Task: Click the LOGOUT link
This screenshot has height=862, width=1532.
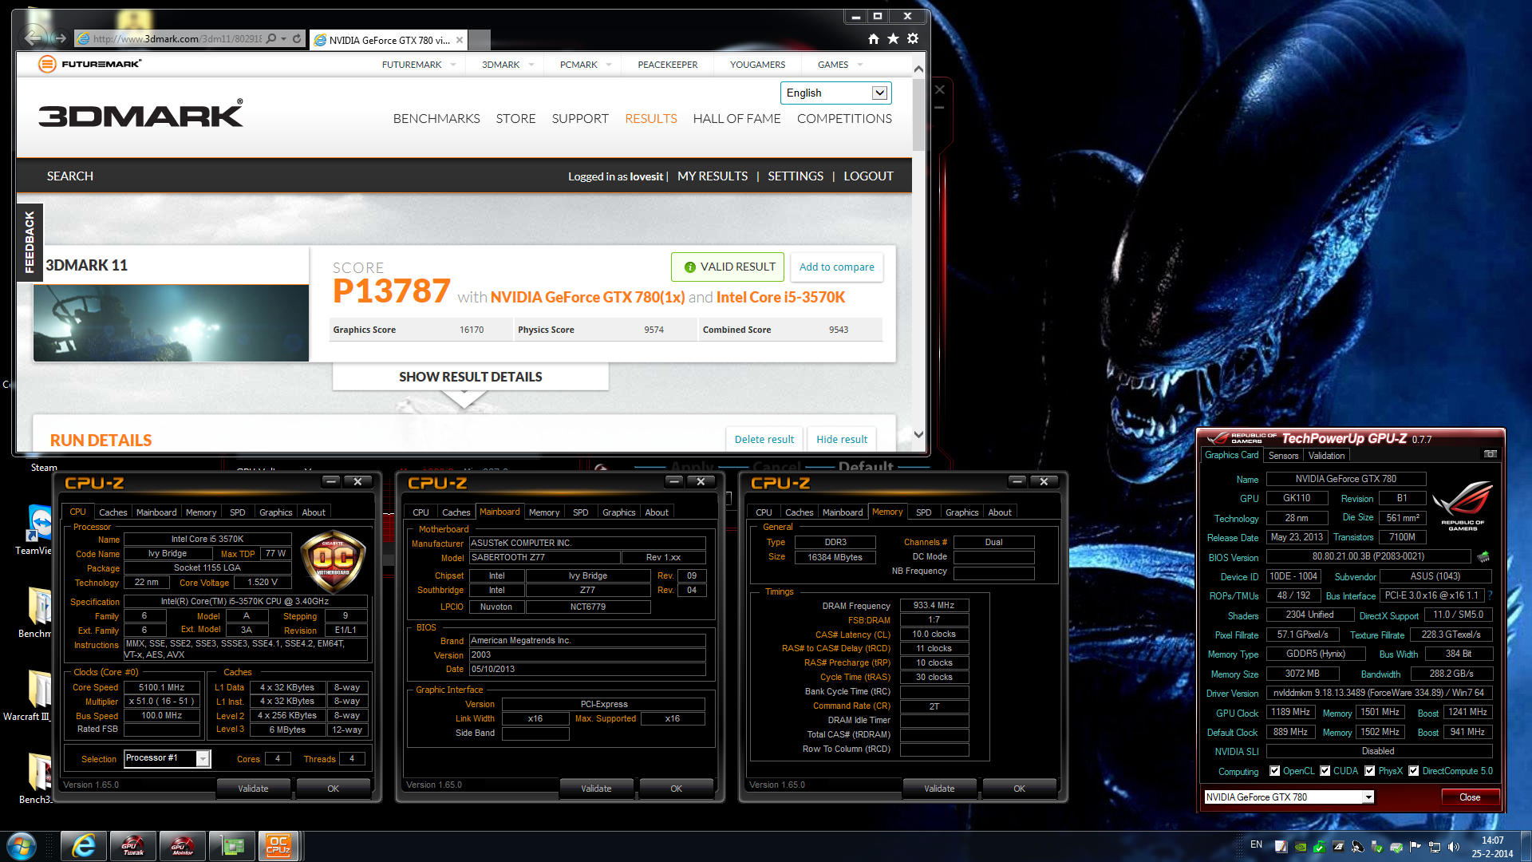Action: [x=868, y=176]
